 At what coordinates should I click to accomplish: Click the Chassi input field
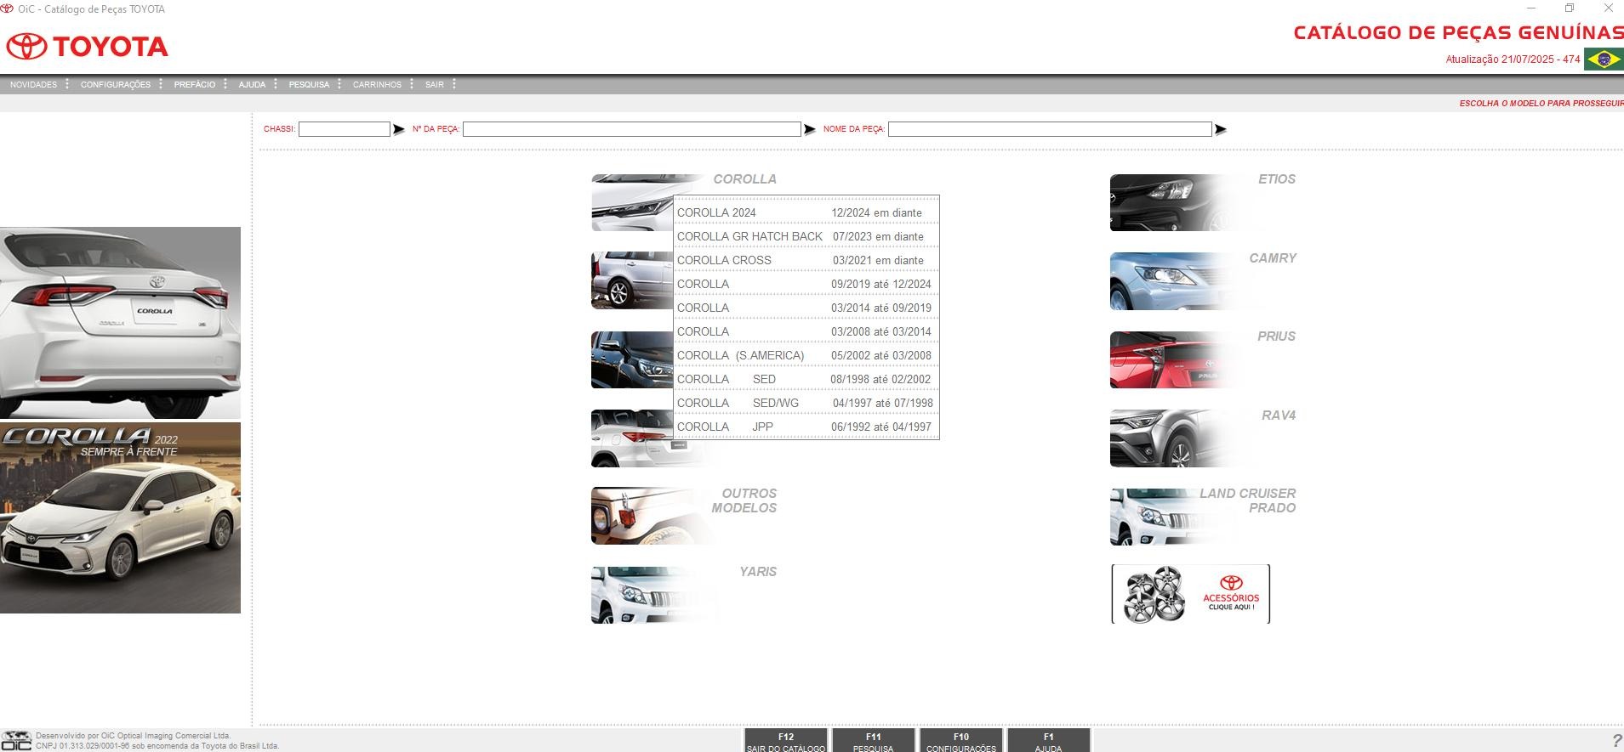pos(344,129)
